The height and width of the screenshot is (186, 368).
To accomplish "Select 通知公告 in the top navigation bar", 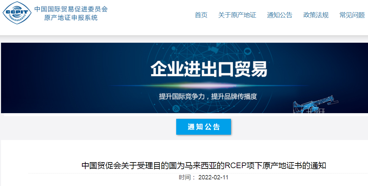I will 280,15.
